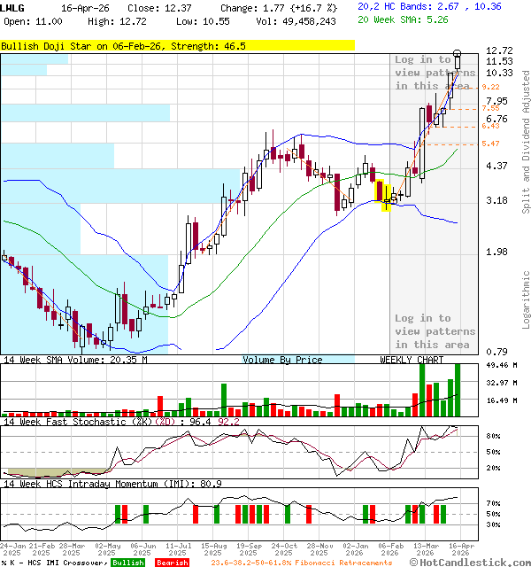Click the 14 Week HCS Intraday Momentum header
This screenshot has height=567, width=531.
pyautogui.click(x=111, y=483)
